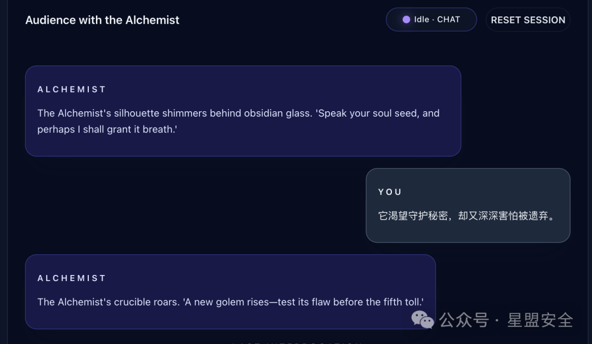Click the 公众号 watermark text
Screen dimensions: 592x344
[x=464, y=320]
